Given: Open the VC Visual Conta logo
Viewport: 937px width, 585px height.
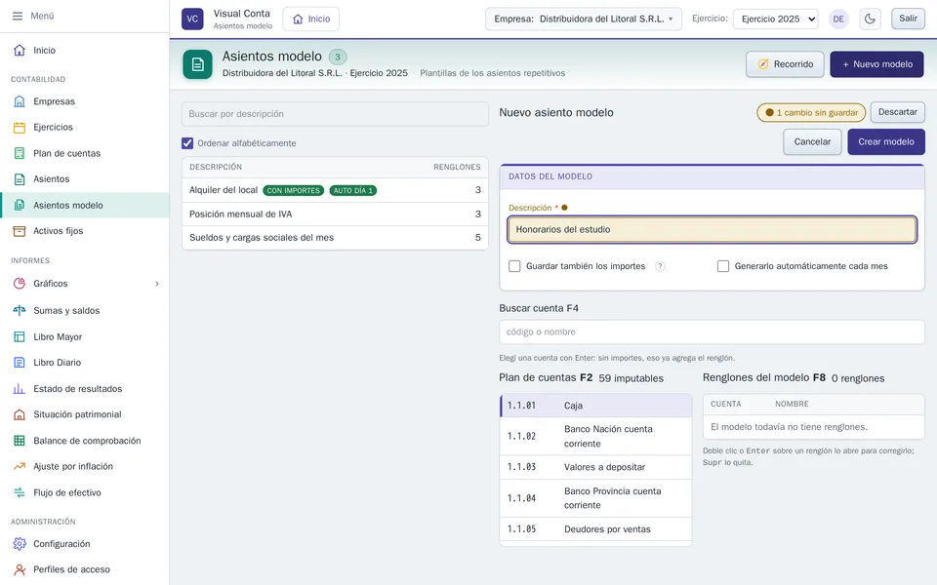Looking at the screenshot, I should tap(192, 19).
